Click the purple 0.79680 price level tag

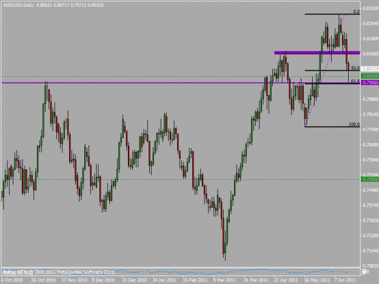coord(370,83)
